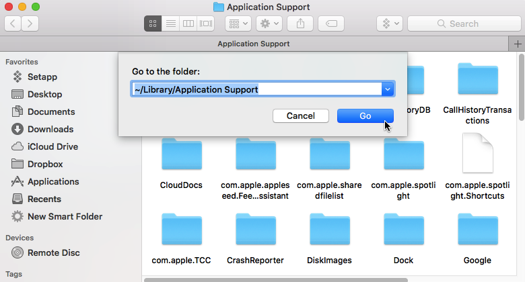Click the Go button
The image size is (525, 282).
[x=365, y=115]
